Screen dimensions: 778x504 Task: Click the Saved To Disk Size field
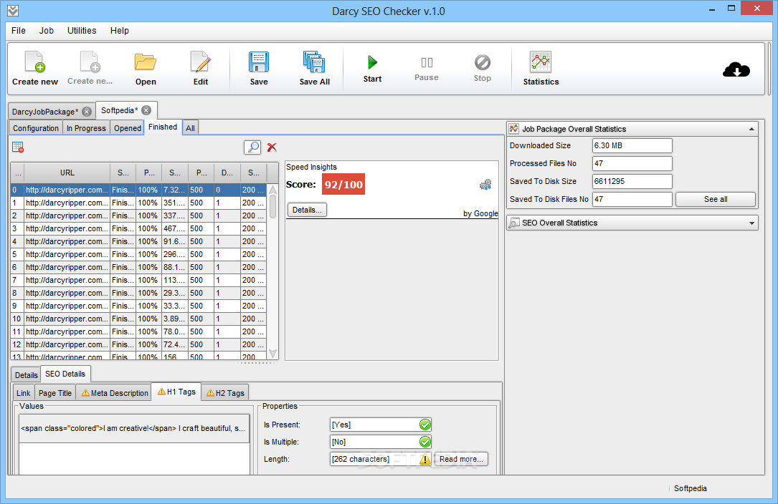[632, 181]
